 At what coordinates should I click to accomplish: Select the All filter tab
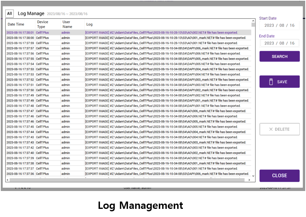coord(10,14)
